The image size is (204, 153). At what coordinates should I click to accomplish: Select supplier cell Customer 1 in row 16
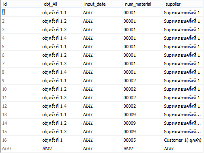pos(183,140)
